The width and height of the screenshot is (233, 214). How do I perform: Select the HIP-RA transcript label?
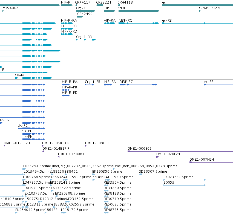point(110,20)
